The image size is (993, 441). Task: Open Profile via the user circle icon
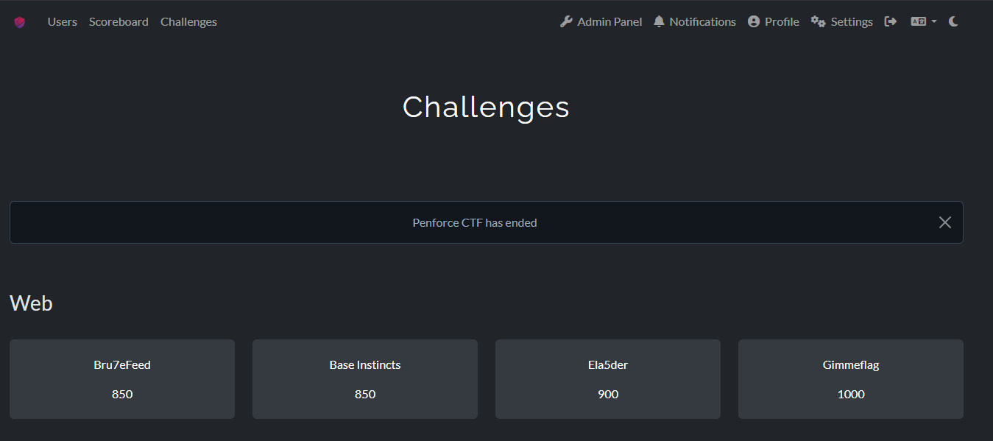tap(753, 21)
